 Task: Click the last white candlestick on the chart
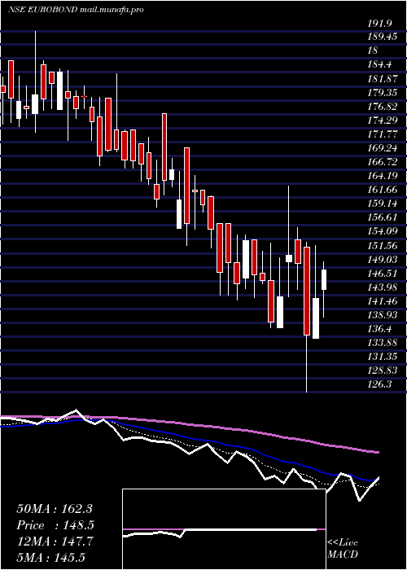click(324, 279)
